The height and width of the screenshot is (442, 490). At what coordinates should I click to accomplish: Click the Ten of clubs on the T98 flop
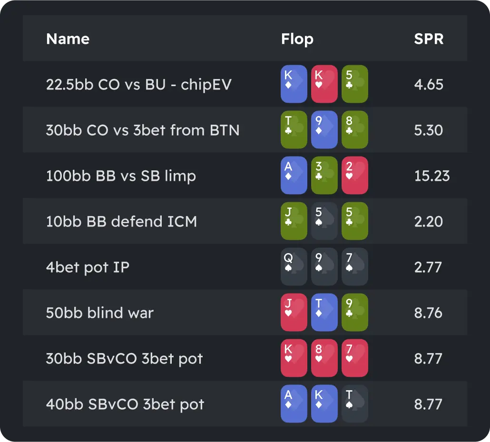click(x=294, y=129)
